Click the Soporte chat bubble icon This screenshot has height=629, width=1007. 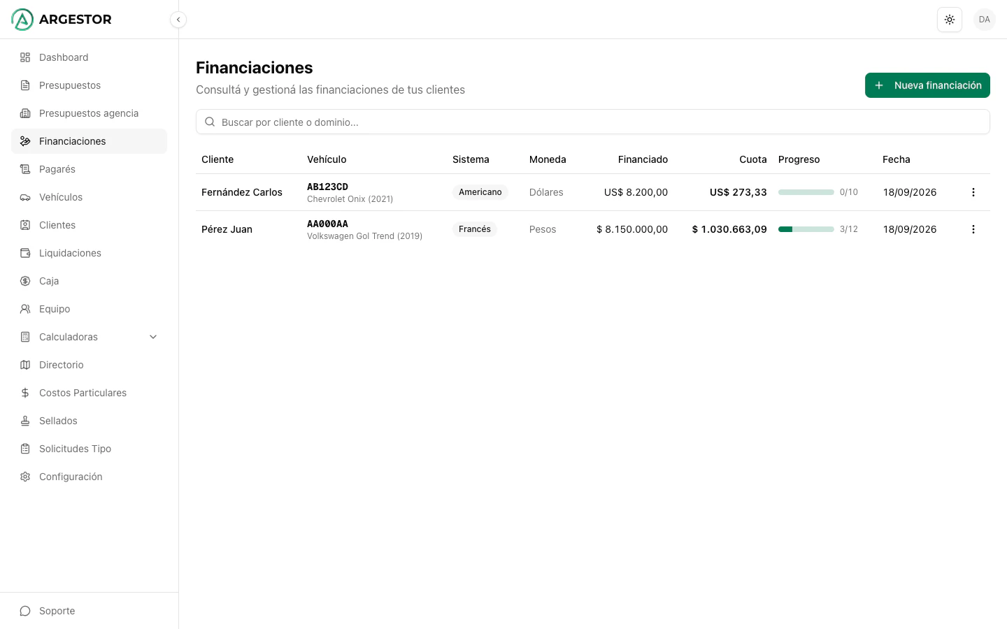pyautogui.click(x=25, y=611)
